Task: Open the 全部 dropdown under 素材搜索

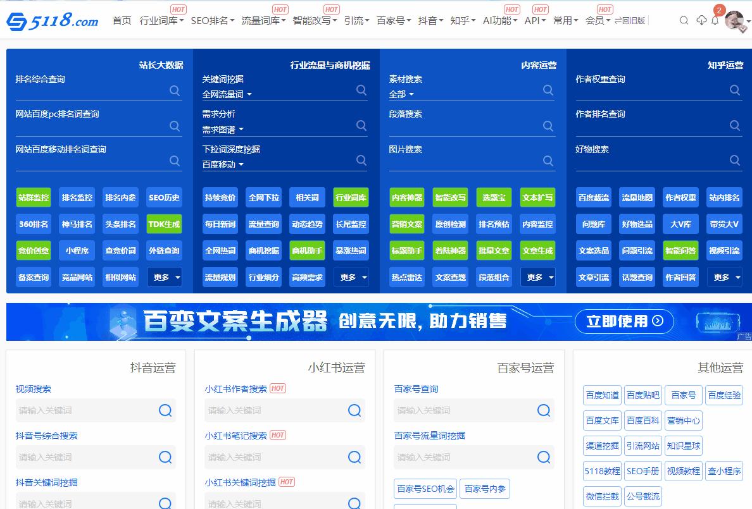Action: tap(401, 94)
